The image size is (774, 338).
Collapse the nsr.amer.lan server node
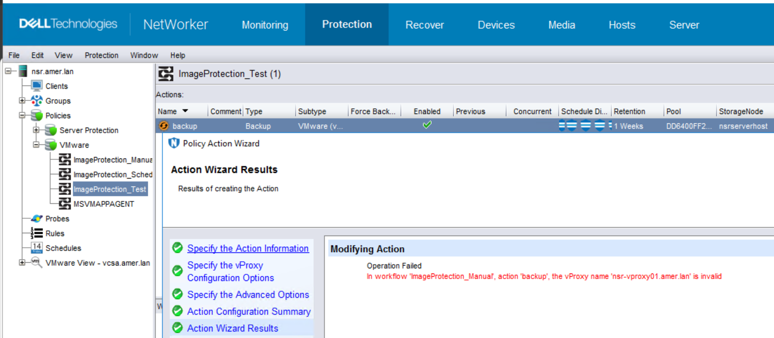(x=8, y=71)
